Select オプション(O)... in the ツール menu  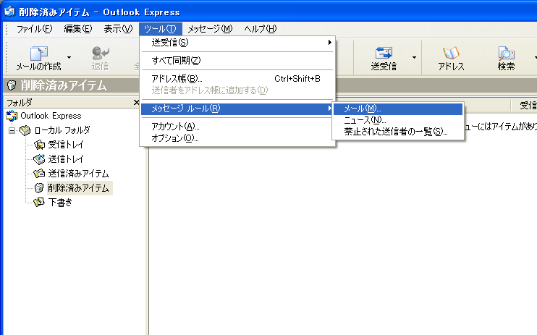coord(175,138)
